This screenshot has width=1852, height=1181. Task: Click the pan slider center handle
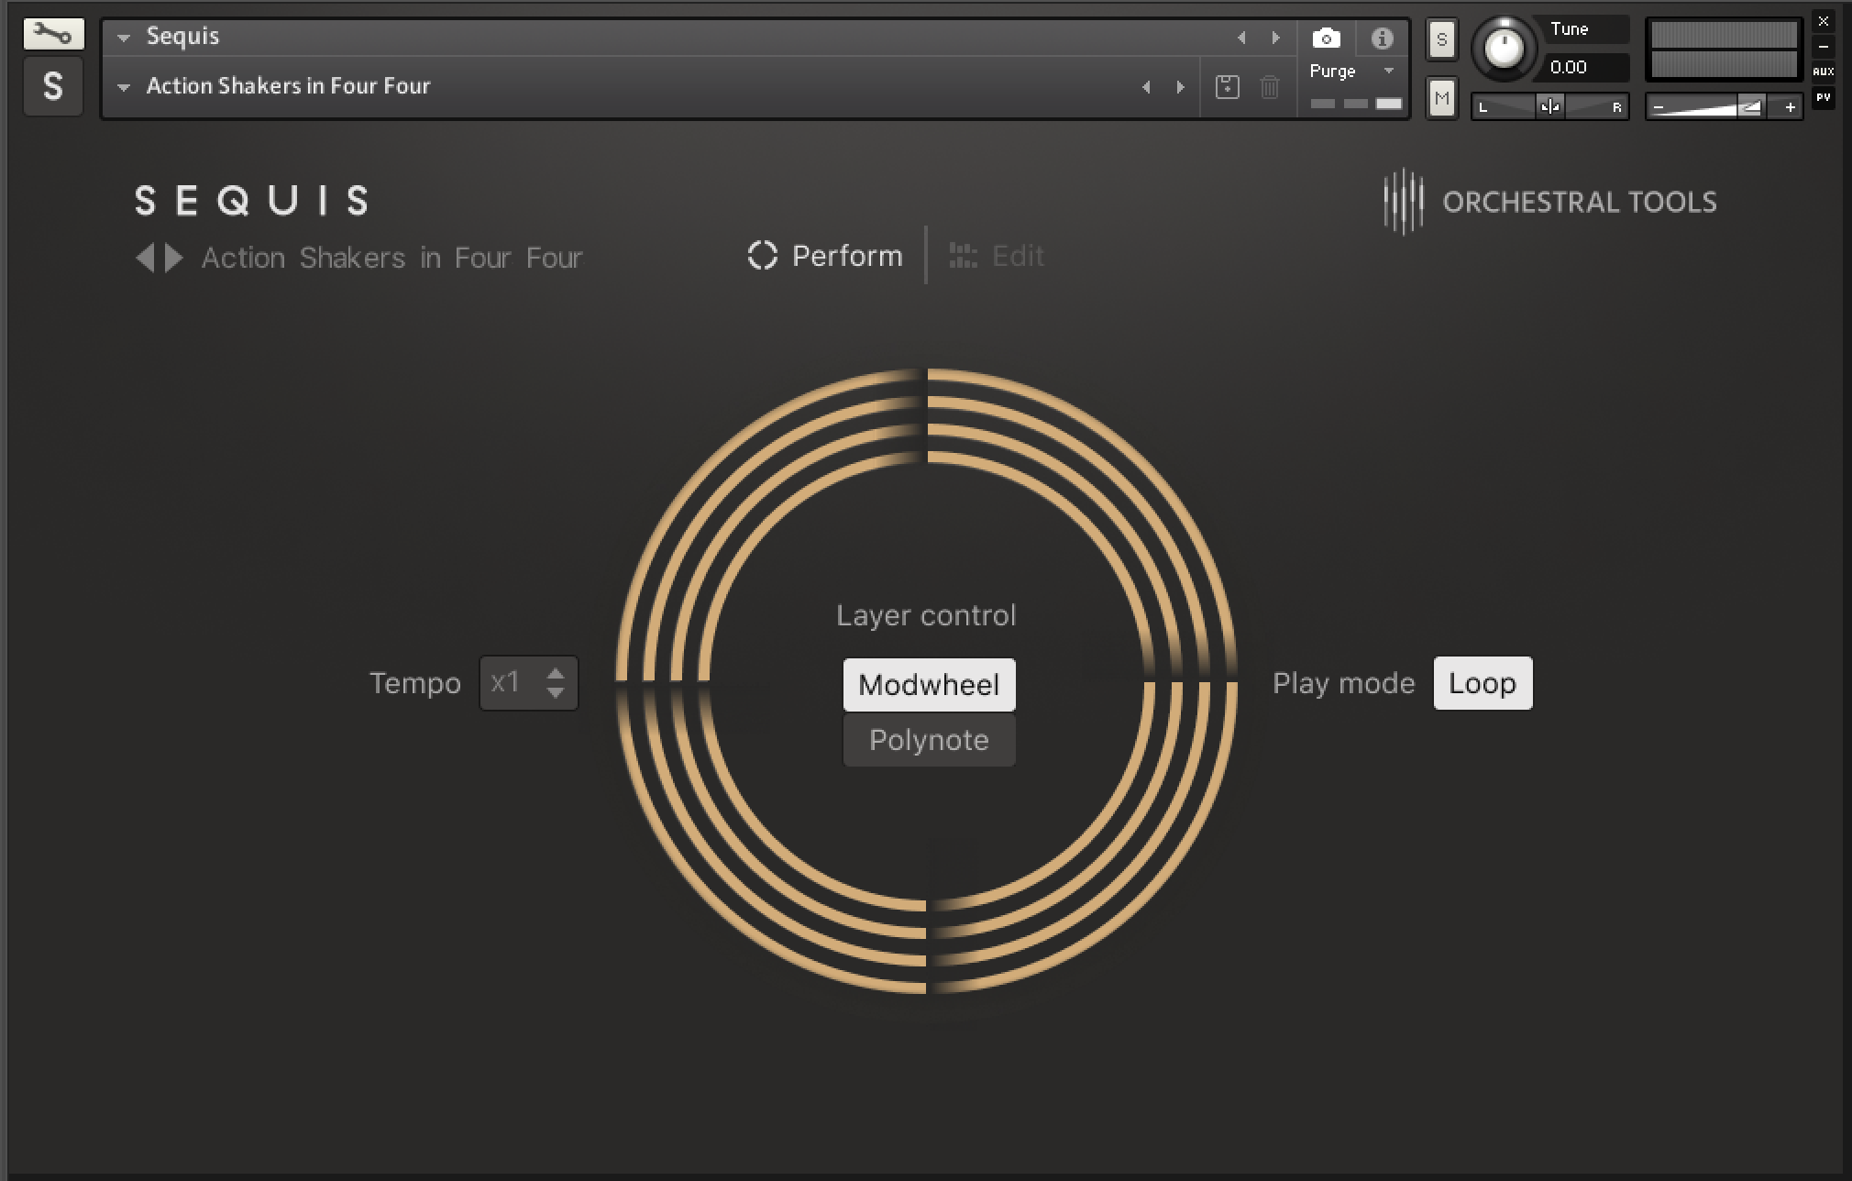(1549, 107)
